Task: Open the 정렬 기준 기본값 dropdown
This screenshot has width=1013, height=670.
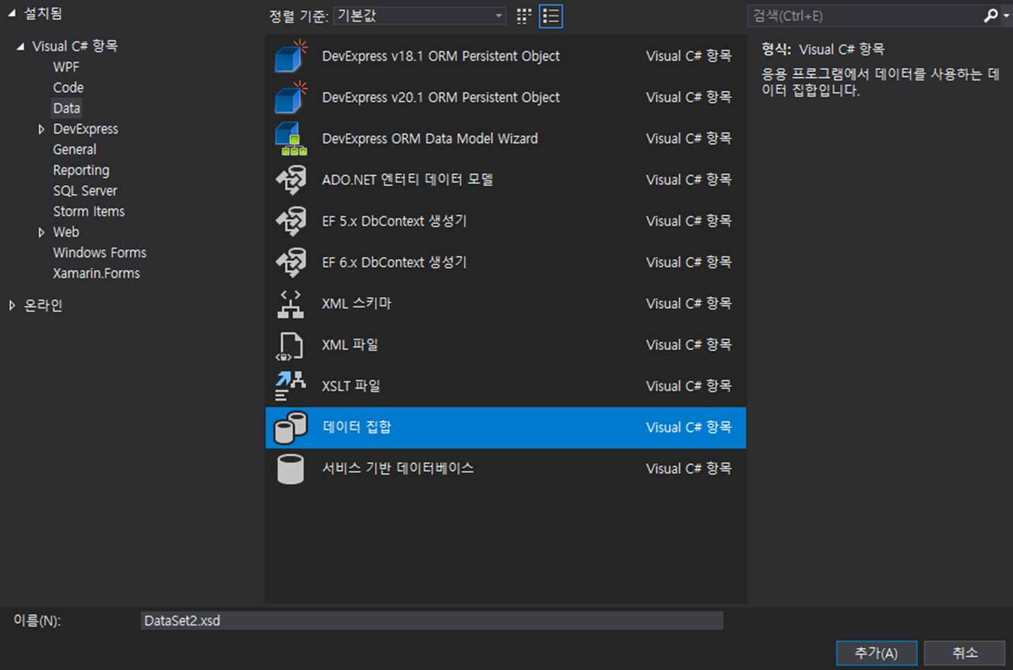Action: pos(419,16)
